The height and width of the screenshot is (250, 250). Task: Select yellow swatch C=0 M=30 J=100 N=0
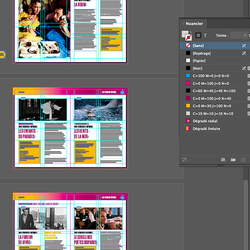tap(215, 106)
